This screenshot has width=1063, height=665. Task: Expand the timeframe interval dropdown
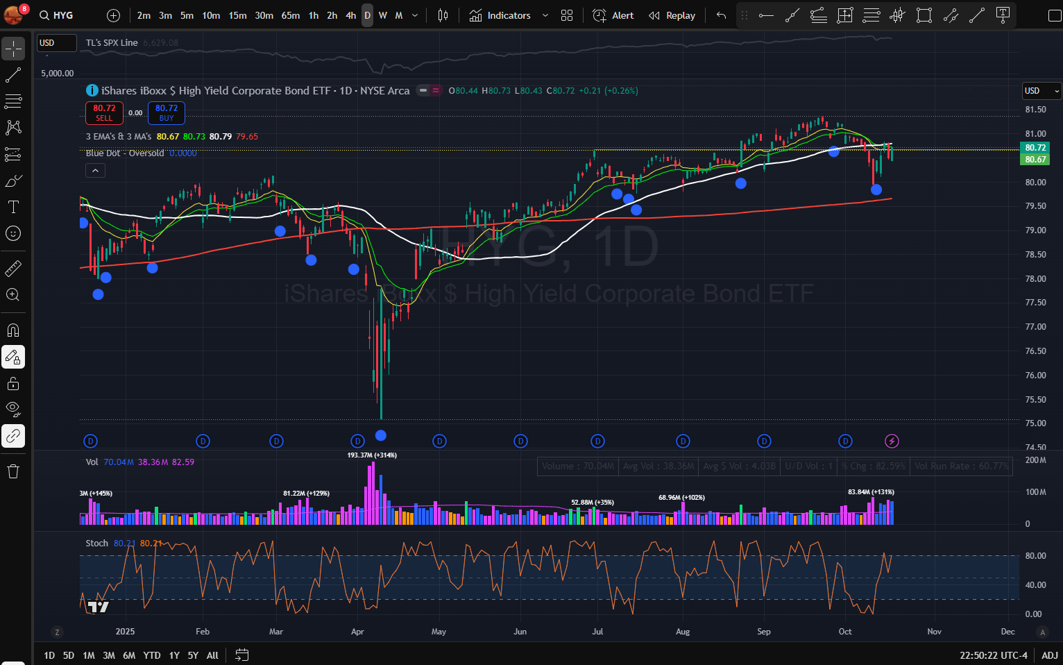[x=415, y=15]
